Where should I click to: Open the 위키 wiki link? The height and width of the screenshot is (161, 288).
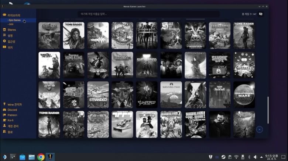8,47
